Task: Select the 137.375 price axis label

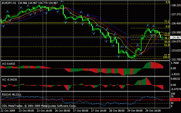Action: click(176, 14)
